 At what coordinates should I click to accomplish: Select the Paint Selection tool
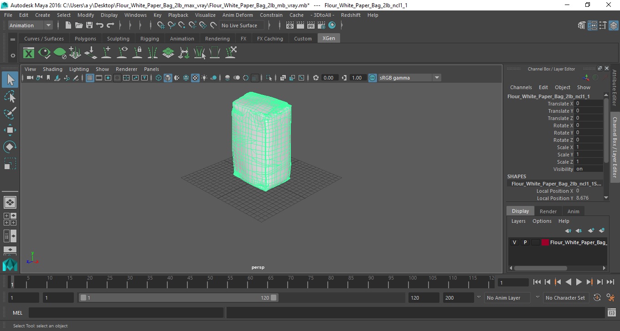tap(10, 113)
